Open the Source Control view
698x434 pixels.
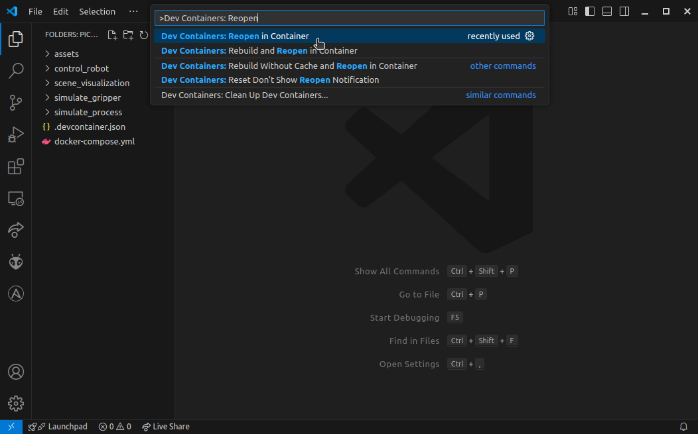pos(15,103)
